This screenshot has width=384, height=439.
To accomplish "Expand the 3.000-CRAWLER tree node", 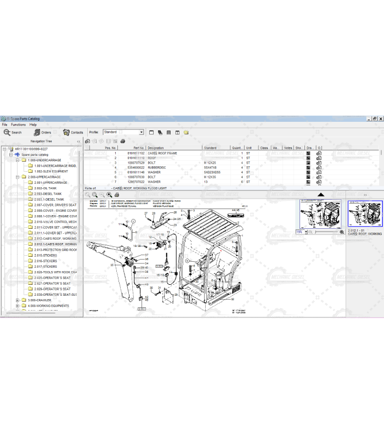I will click(x=18, y=300).
